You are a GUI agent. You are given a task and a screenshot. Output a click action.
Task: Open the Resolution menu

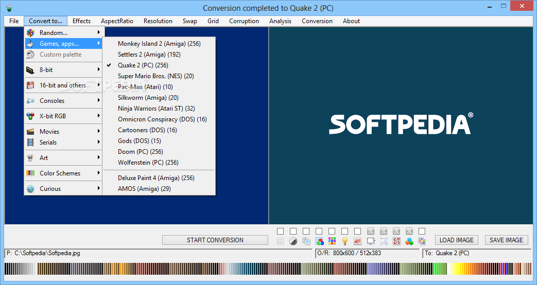(x=158, y=21)
